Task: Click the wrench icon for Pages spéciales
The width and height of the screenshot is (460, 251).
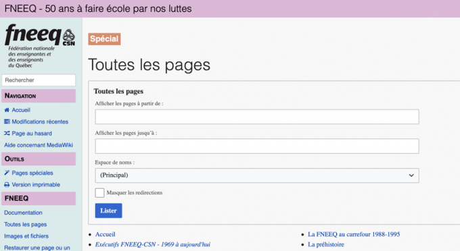Action: pyautogui.click(x=7, y=173)
